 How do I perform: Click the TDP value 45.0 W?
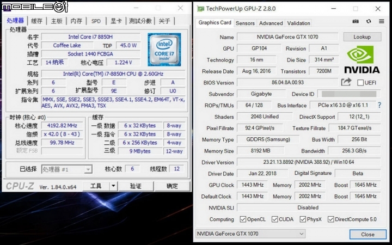point(128,45)
